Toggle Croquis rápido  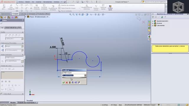coord(110,8)
